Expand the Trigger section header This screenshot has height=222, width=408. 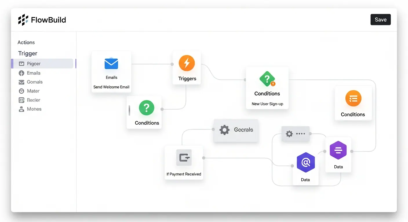(27, 53)
